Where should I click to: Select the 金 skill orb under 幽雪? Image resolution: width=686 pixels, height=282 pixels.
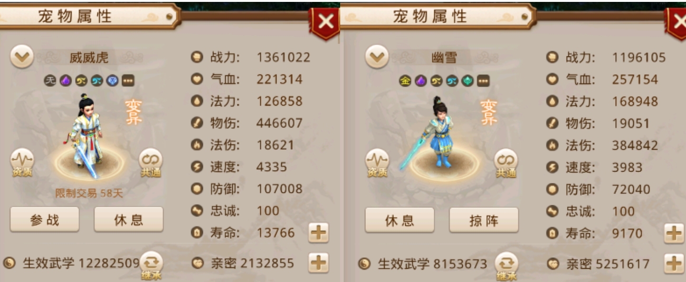click(405, 81)
